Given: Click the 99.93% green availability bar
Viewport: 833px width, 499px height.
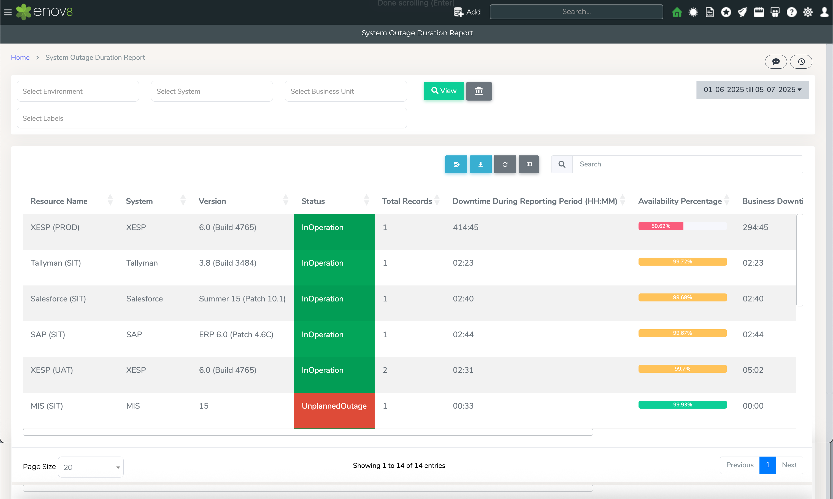Looking at the screenshot, I should click(x=682, y=404).
